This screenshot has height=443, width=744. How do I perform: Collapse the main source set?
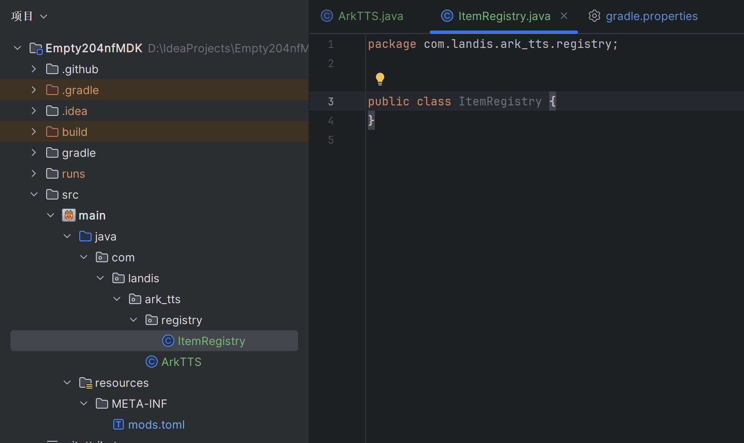pos(51,215)
